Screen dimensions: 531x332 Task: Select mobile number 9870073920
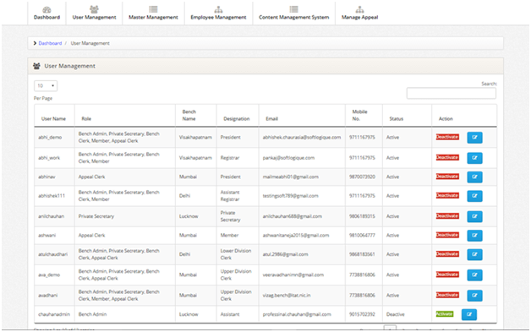[362, 177]
